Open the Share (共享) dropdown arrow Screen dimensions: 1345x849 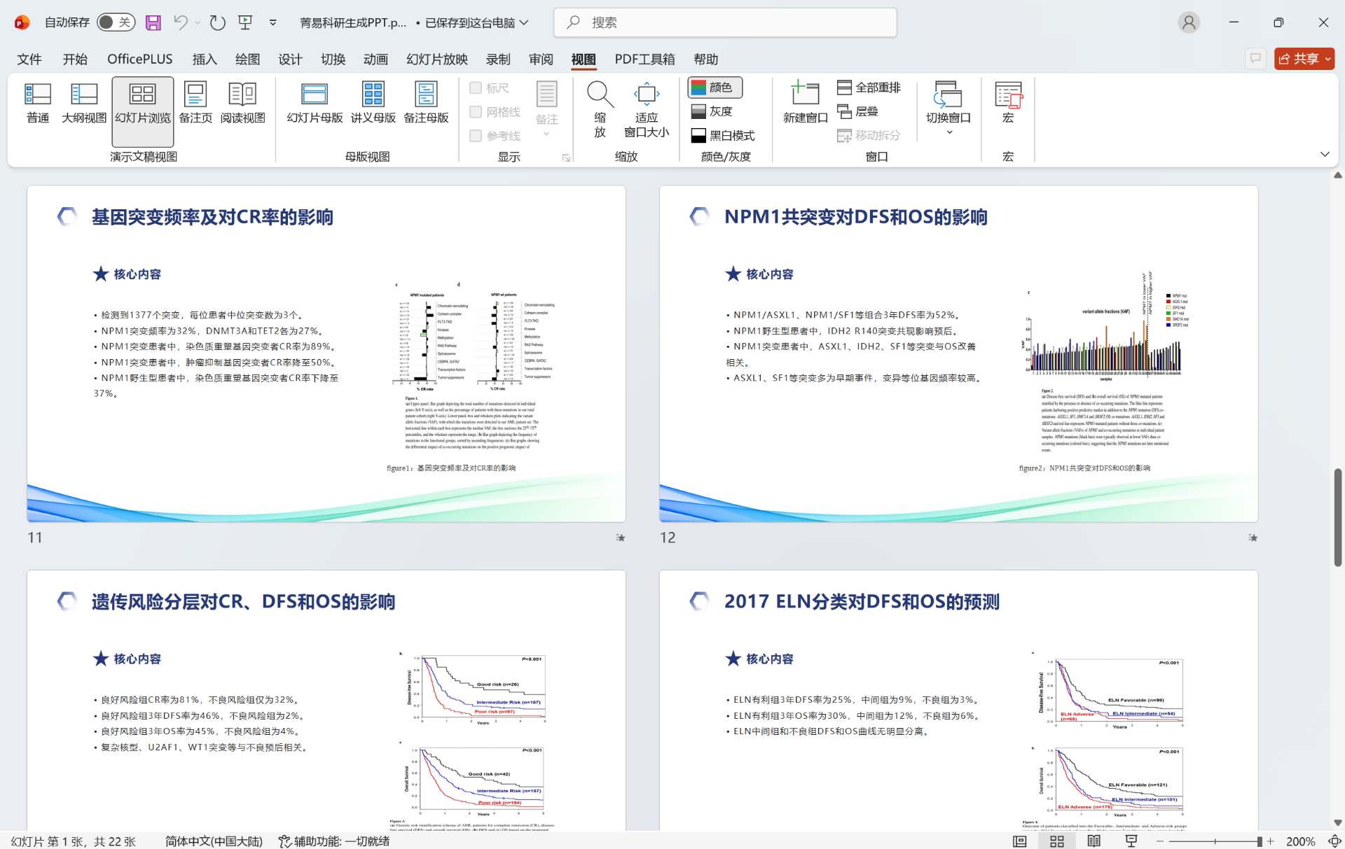pos(1327,59)
